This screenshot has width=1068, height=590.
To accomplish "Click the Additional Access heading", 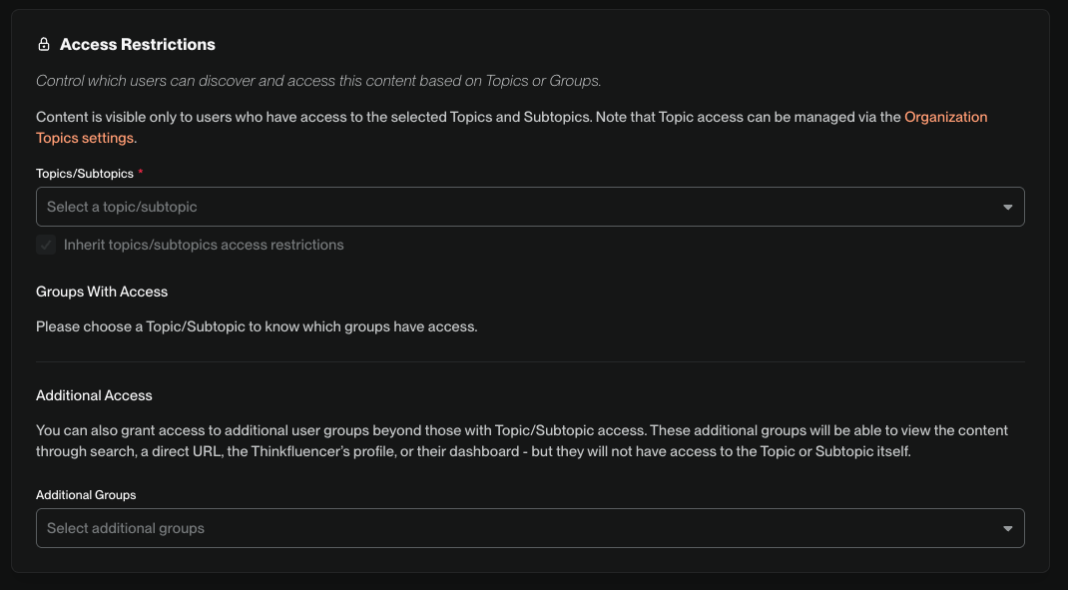I will 94,395.
